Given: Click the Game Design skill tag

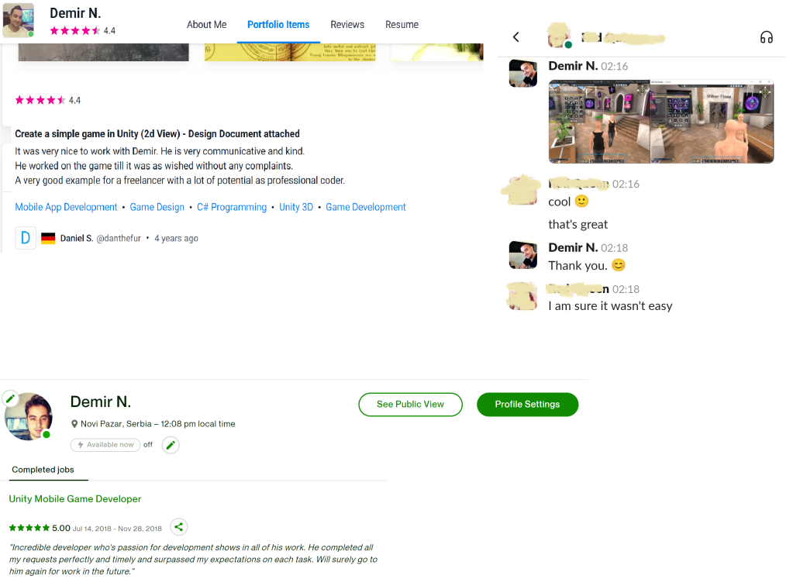Looking at the screenshot, I should (157, 207).
